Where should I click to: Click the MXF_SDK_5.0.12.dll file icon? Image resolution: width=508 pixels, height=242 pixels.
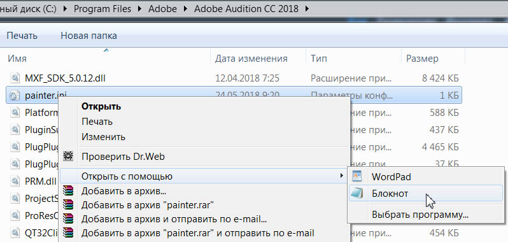pyautogui.click(x=15, y=78)
